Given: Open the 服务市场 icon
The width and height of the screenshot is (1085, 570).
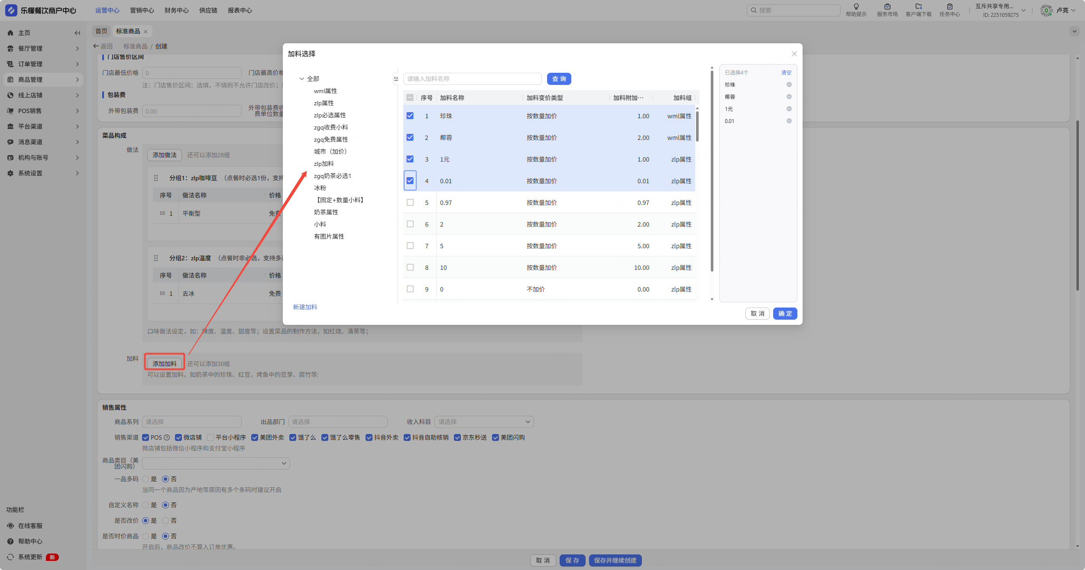Looking at the screenshot, I should click(887, 6).
